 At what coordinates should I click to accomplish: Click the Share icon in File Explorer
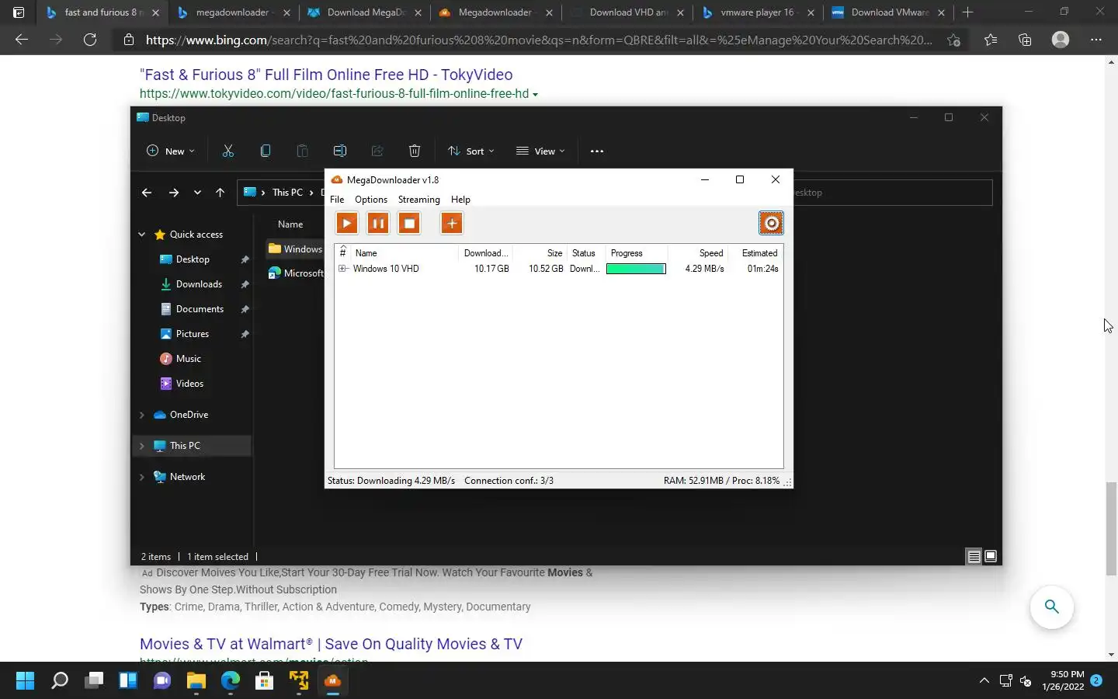pos(377,151)
